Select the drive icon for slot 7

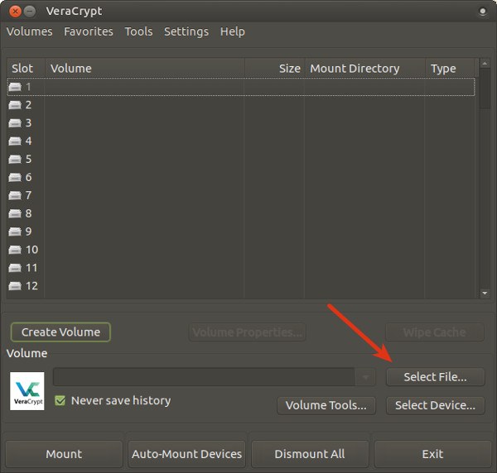[x=15, y=195]
